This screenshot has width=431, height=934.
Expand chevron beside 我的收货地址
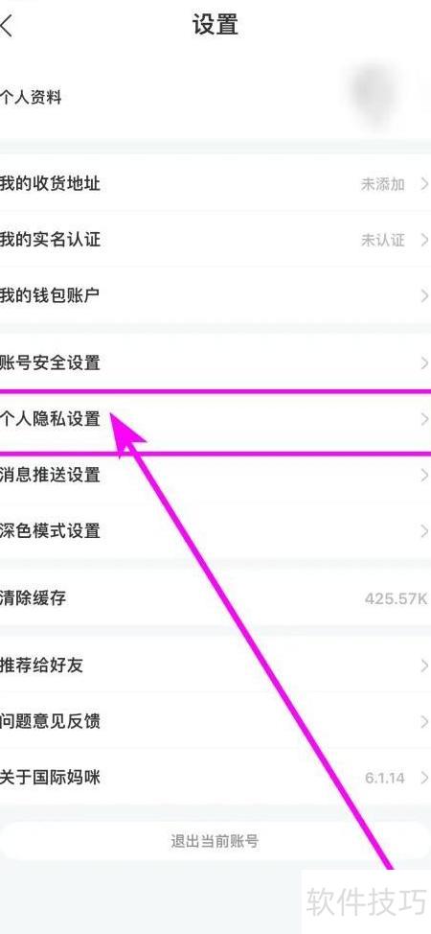tap(424, 184)
